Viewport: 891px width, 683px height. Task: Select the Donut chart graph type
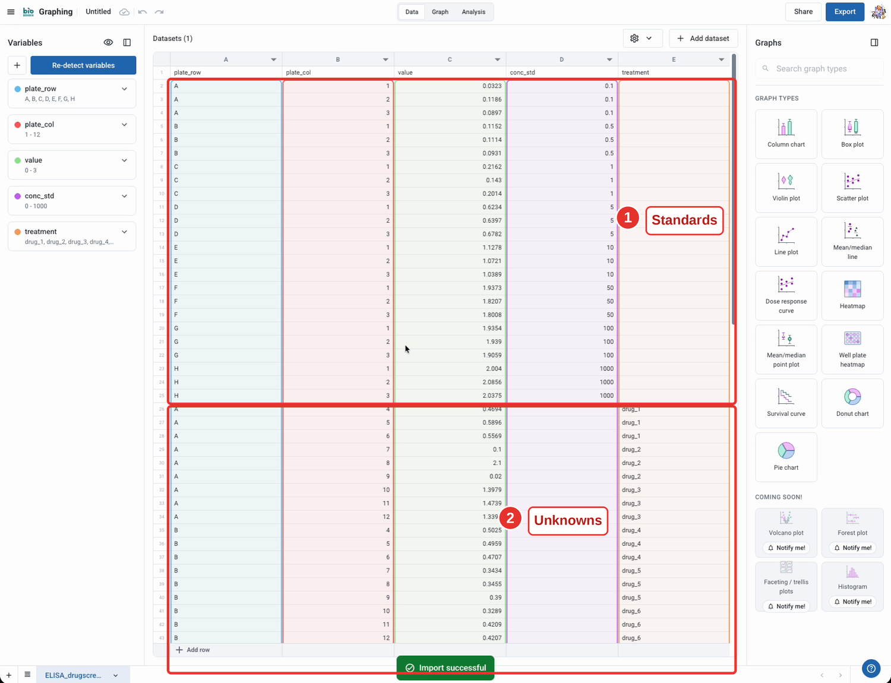point(852,403)
